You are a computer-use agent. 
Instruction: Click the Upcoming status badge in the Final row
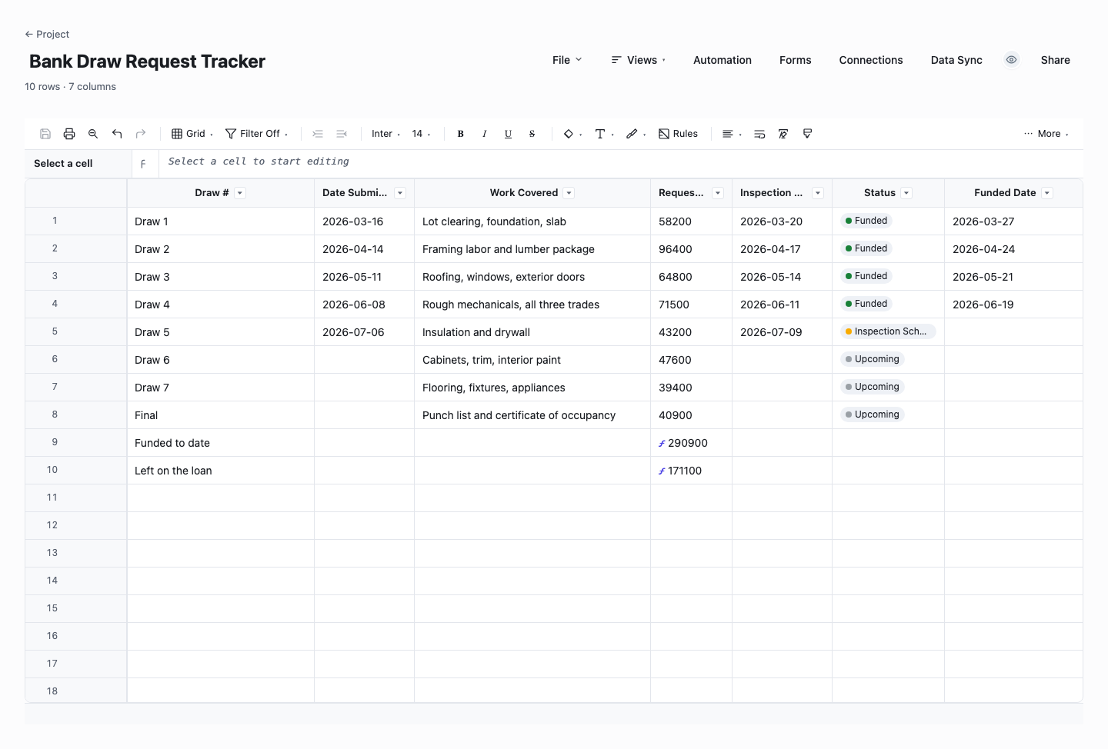click(873, 414)
